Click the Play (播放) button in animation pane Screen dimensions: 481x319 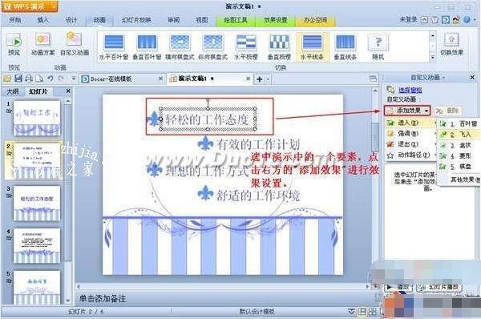[x=398, y=288]
